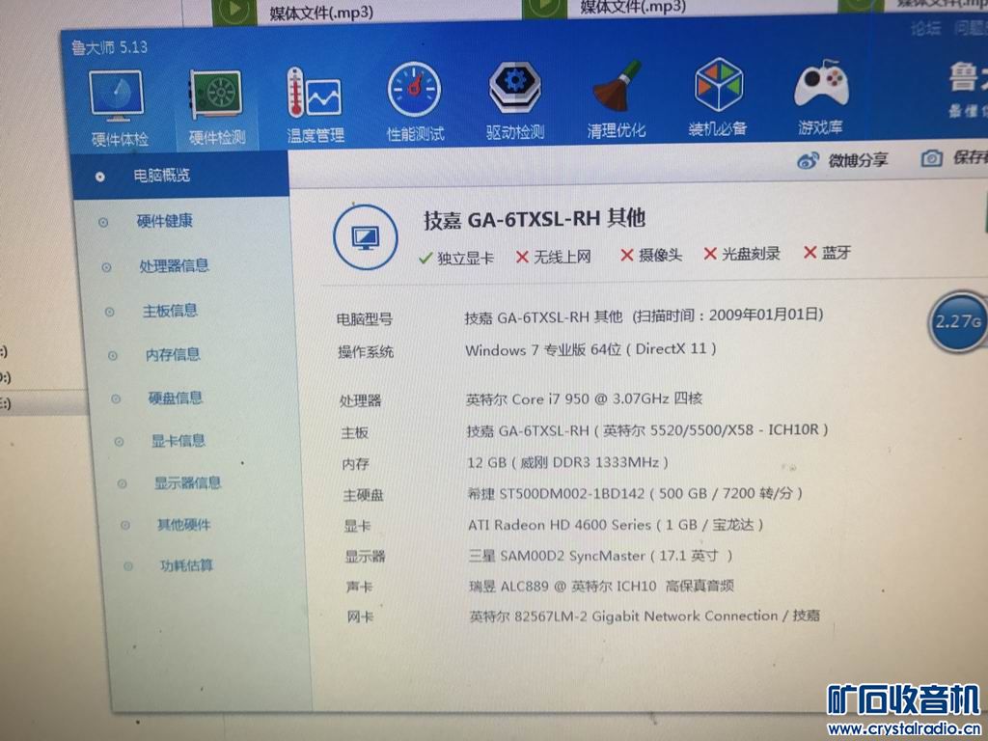
Task: Select 电脑概览 in the sidebar
Action: click(x=161, y=176)
